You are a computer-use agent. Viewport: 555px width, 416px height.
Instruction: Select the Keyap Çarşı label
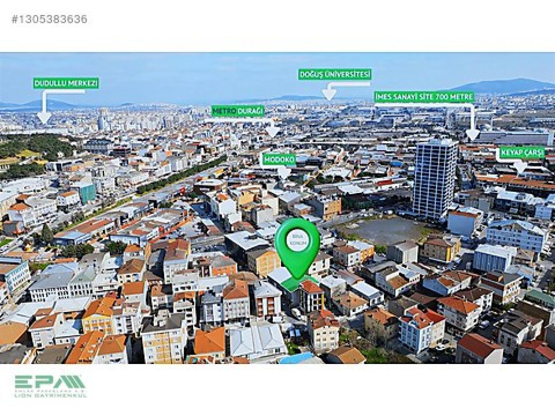[520, 153]
